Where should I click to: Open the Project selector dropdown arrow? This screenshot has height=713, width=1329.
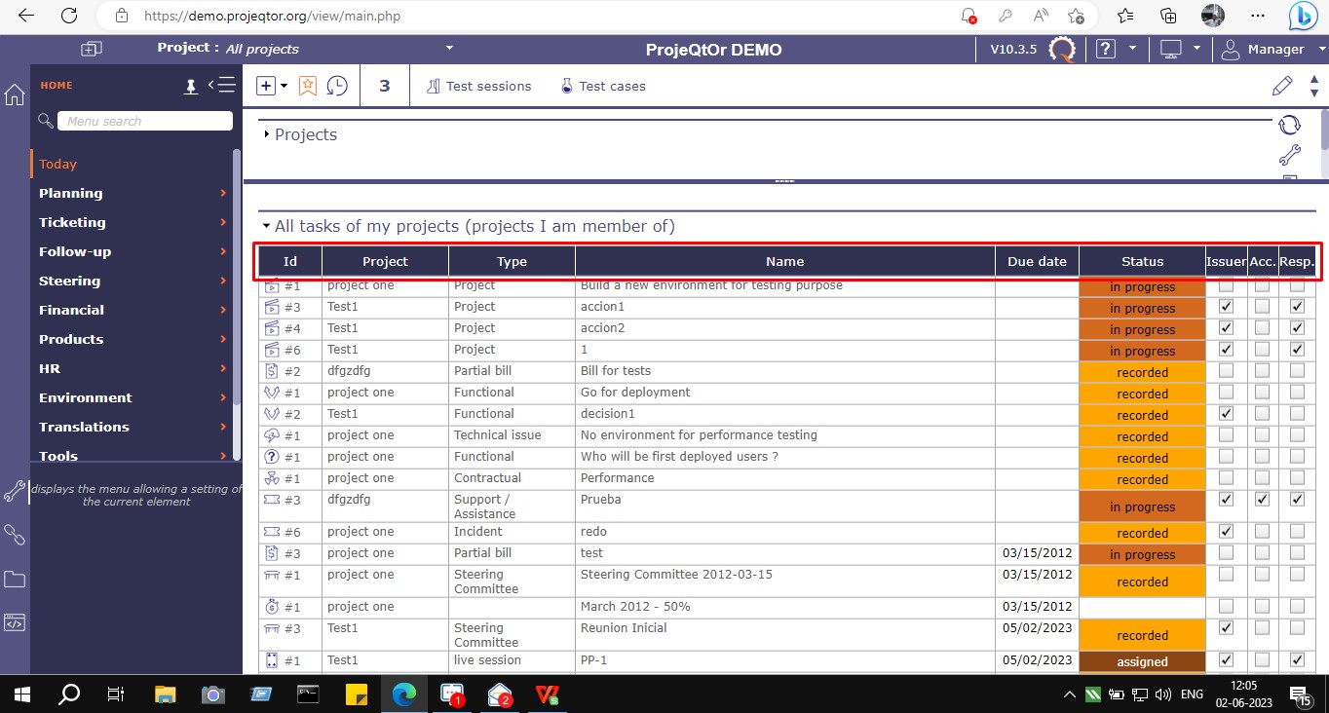(x=449, y=48)
